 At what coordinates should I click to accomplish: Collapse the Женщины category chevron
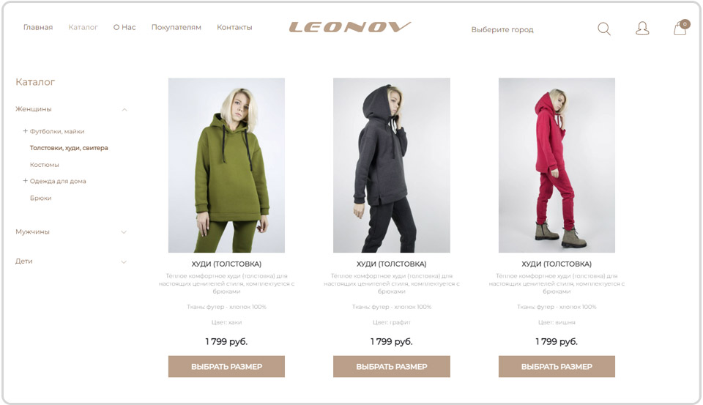point(124,109)
